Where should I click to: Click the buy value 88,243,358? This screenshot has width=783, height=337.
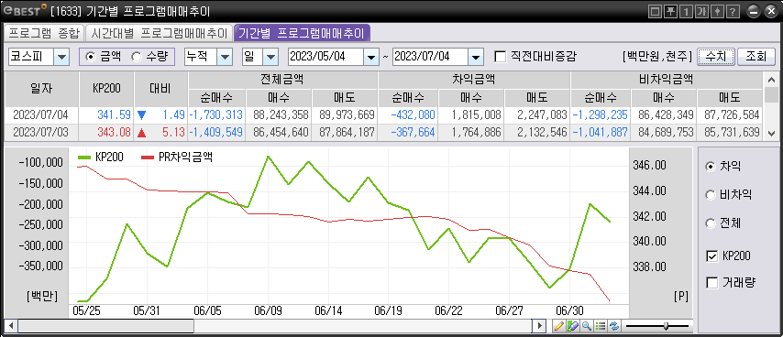[x=281, y=115]
